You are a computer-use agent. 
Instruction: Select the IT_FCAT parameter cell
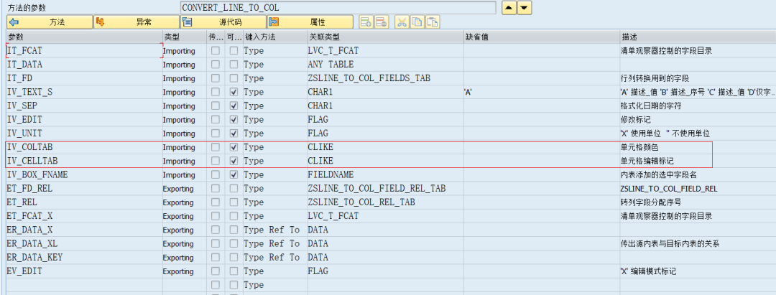84,51
